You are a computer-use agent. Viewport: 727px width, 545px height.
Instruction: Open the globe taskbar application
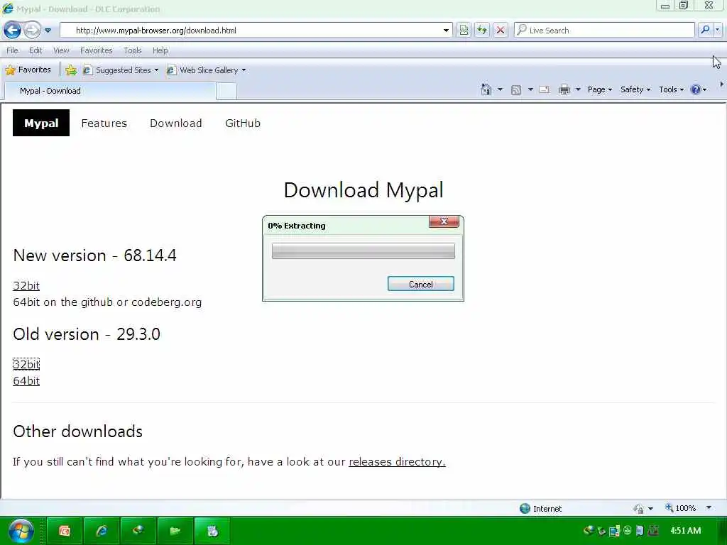(138, 531)
